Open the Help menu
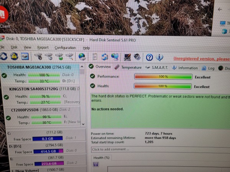Viewport: 230px width, 172px height. pyautogui.click(x=86, y=48)
